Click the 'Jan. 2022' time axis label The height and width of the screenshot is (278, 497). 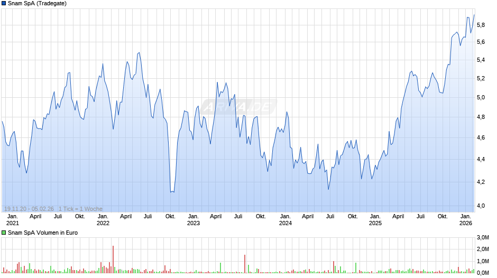click(x=103, y=220)
